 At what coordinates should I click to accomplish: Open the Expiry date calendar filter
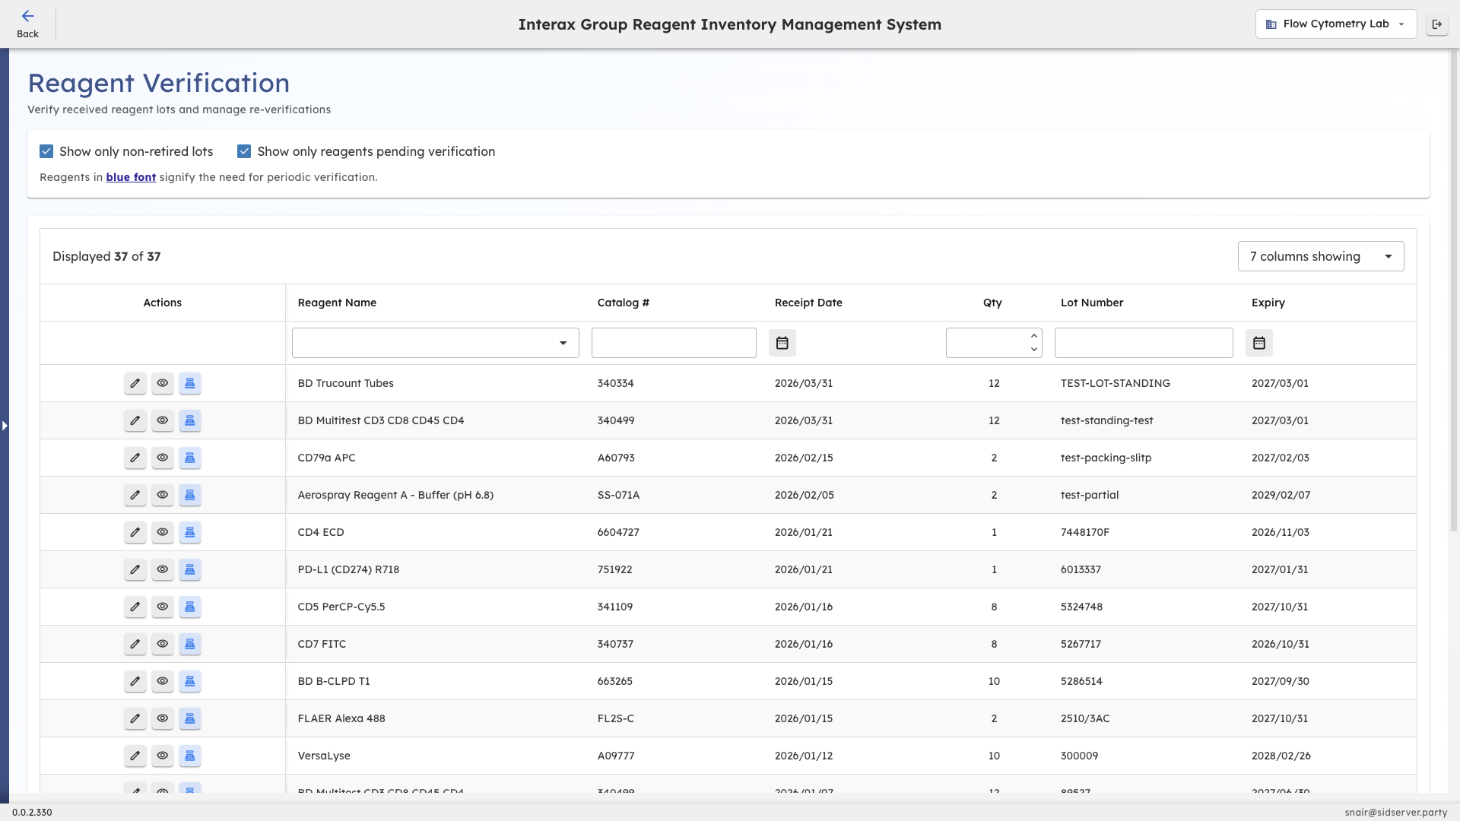point(1258,343)
